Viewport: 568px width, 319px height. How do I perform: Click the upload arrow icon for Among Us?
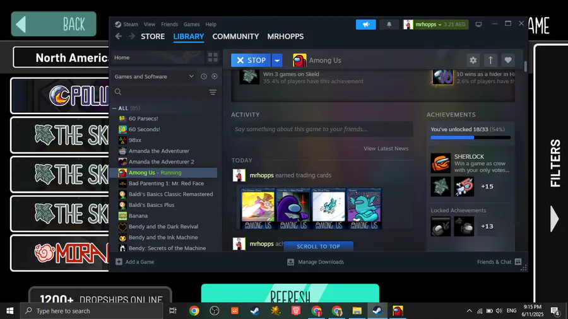pos(490,60)
